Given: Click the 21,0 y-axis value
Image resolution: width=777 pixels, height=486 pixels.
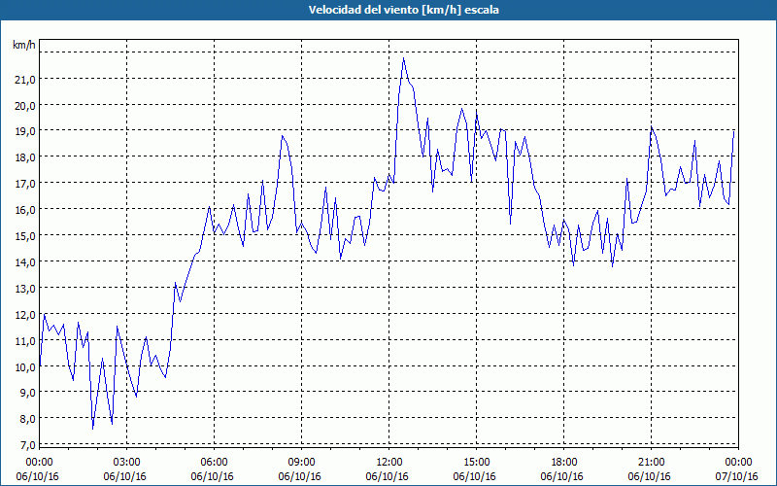Looking at the screenshot, I should (25, 79).
